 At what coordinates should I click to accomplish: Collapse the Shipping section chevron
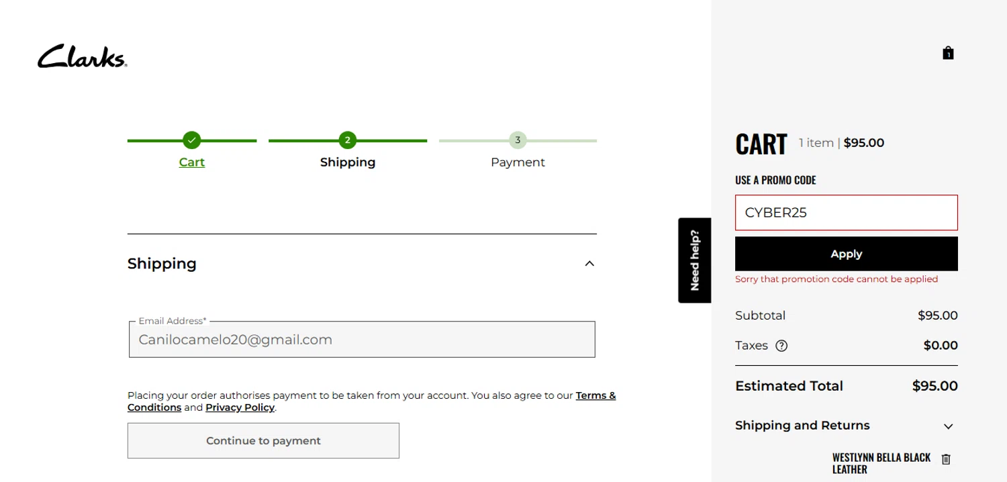point(589,263)
